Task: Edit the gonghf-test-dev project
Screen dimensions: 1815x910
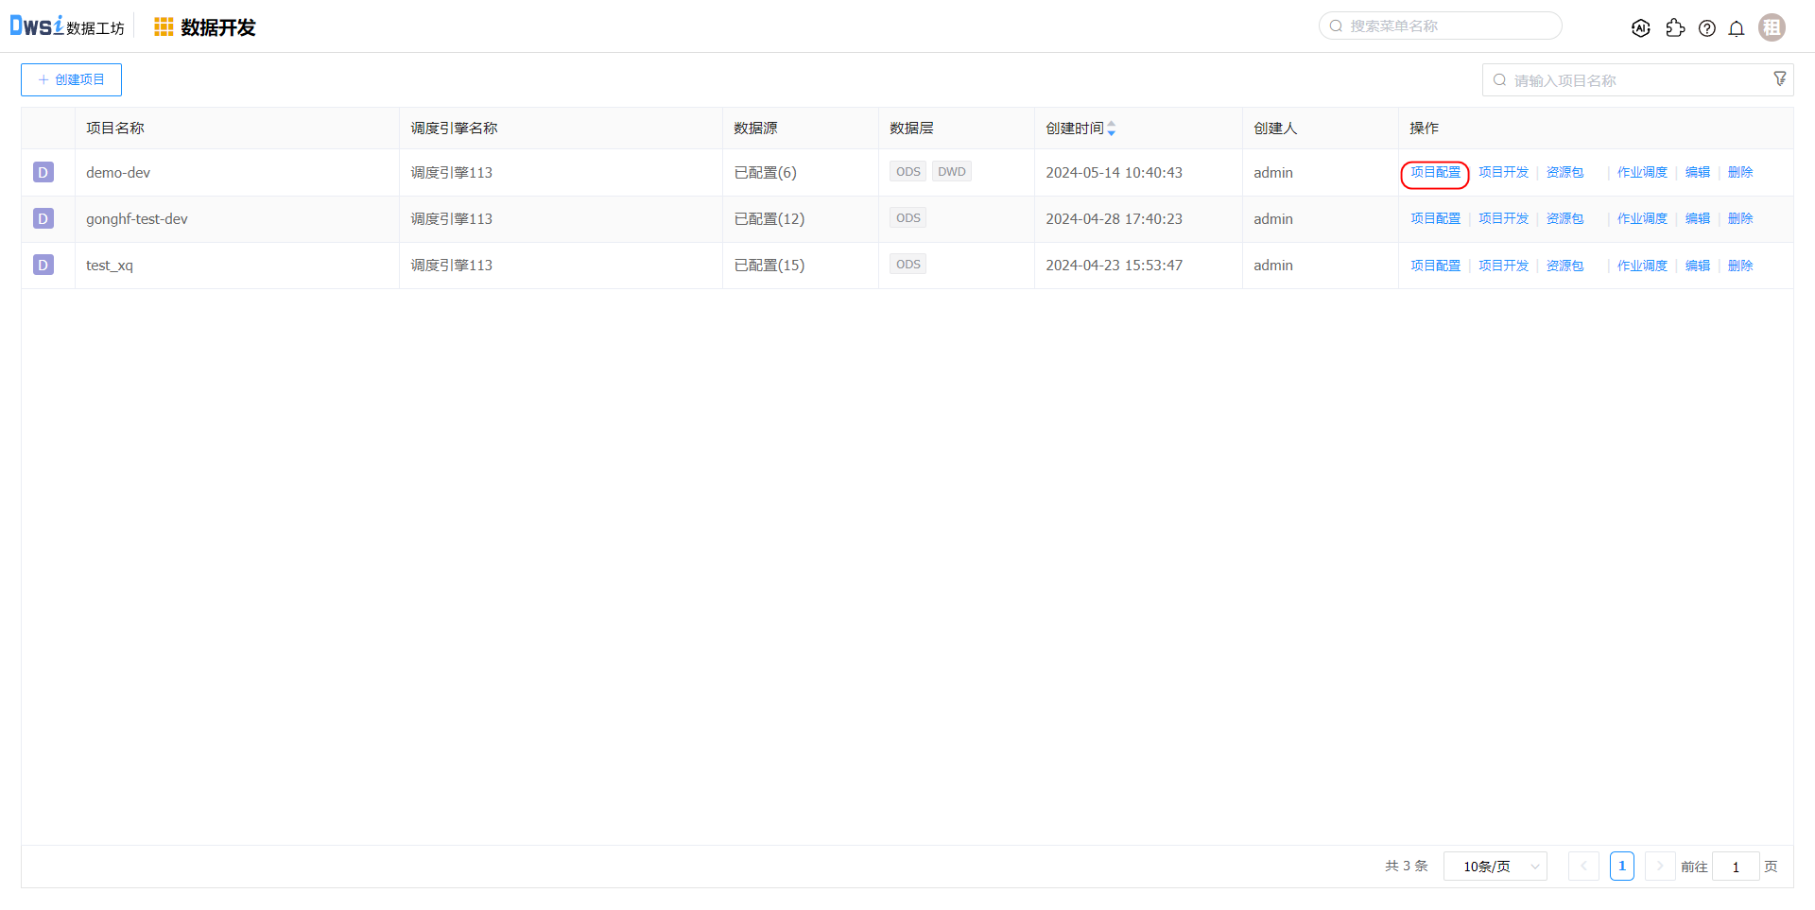Action: click(x=1697, y=219)
